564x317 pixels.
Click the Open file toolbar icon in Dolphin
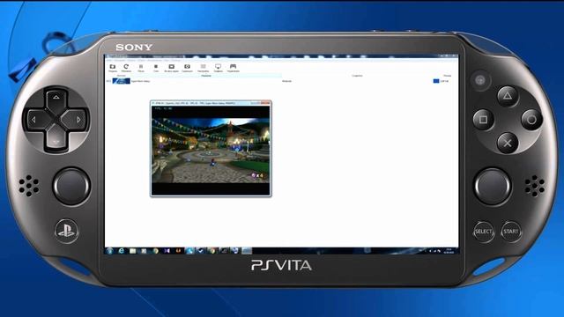113,67
